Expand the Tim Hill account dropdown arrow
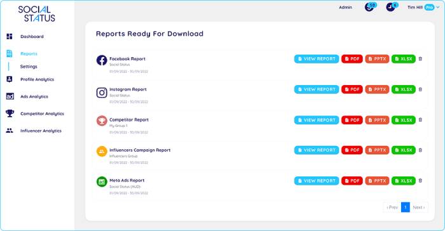The height and width of the screenshot is (231, 445). click(x=437, y=8)
